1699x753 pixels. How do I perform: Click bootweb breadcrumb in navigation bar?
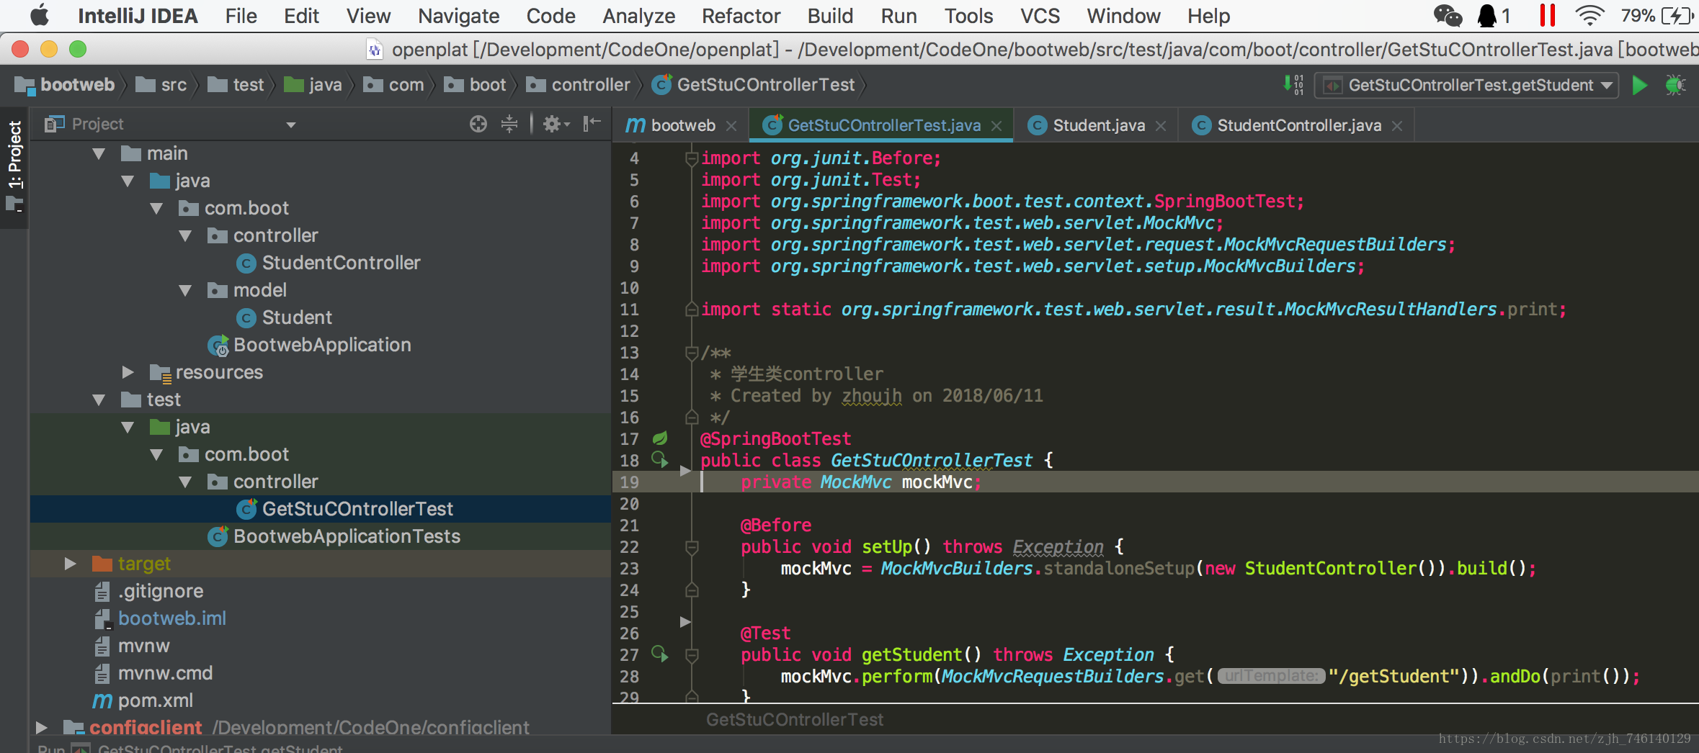[x=65, y=85]
